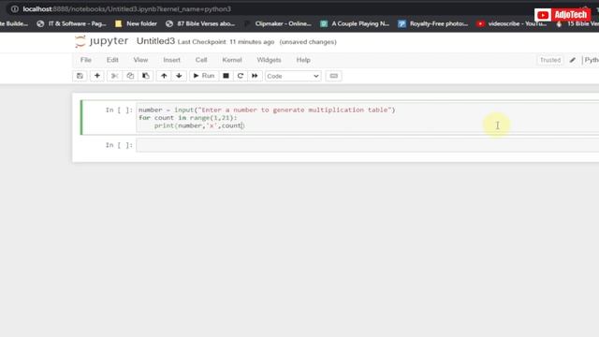Viewport: 599px width, 337px height.
Task: Paste cells below icon in toolbar
Action: click(146, 76)
